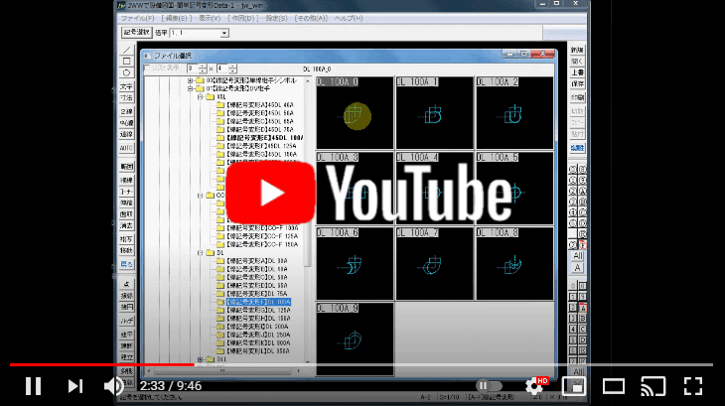Select the 範囲 range selection tool
This screenshot has width=725, height=406.
point(126,167)
